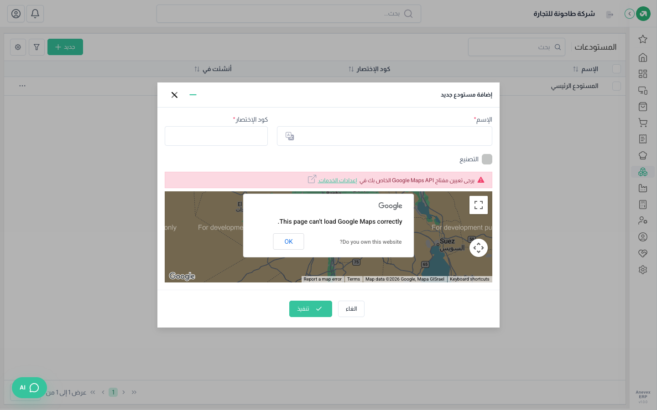Minimize the add warehouse dialog
The width and height of the screenshot is (657, 410).
pos(193,95)
